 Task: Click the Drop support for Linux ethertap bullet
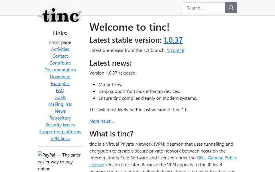click(x=139, y=91)
